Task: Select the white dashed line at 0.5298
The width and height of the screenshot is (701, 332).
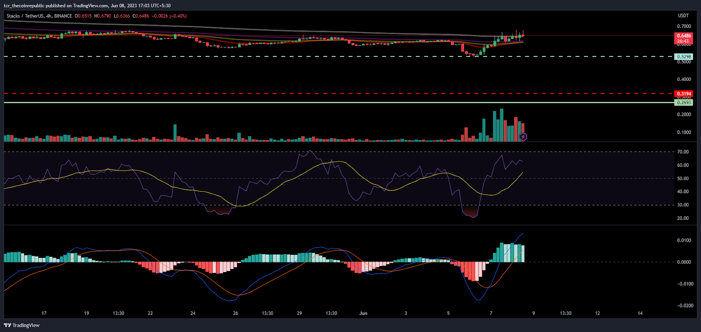Action: tap(339, 56)
